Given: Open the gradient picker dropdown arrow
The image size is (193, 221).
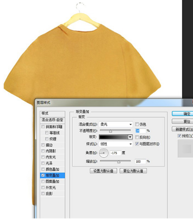Looking at the screenshot, I should pyautogui.click(x=130, y=137).
